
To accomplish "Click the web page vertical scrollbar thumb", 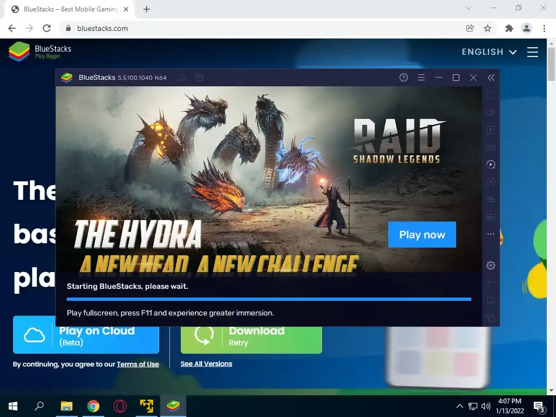I will tap(552, 64).
